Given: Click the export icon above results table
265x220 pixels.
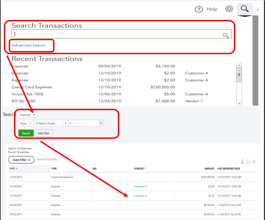Looking at the screenshot, I should (x=248, y=162).
